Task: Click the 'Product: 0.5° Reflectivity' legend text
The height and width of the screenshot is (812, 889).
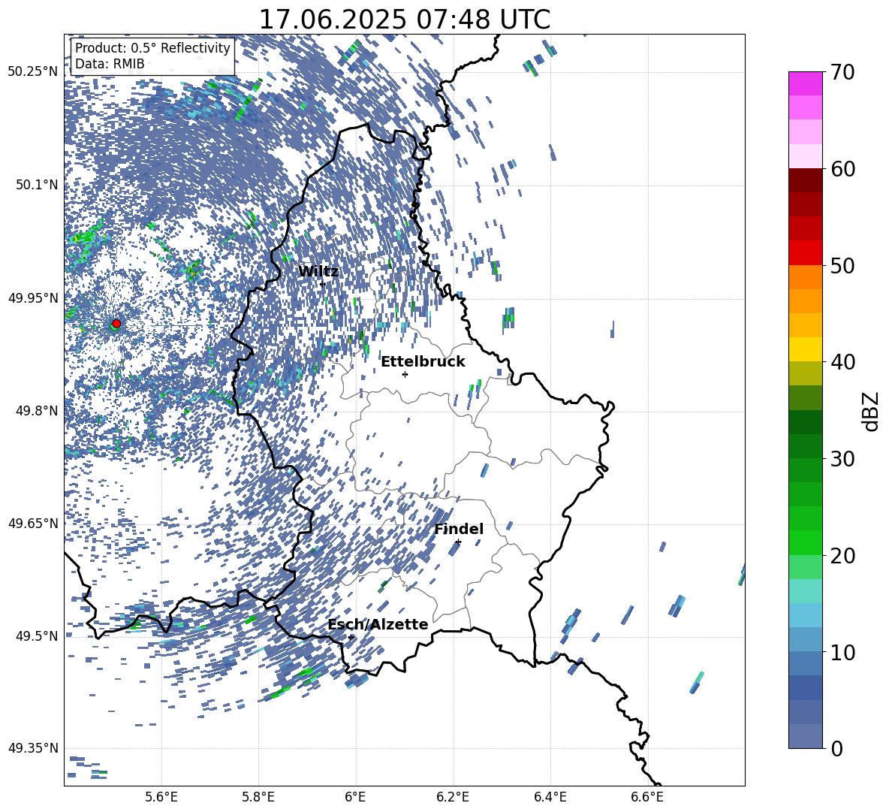Action: coord(152,48)
